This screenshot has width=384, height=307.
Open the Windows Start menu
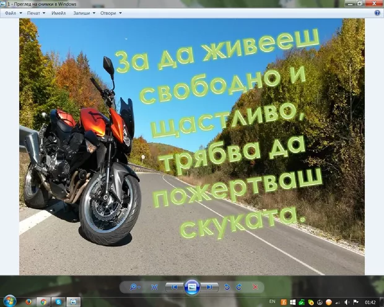tap(10, 301)
